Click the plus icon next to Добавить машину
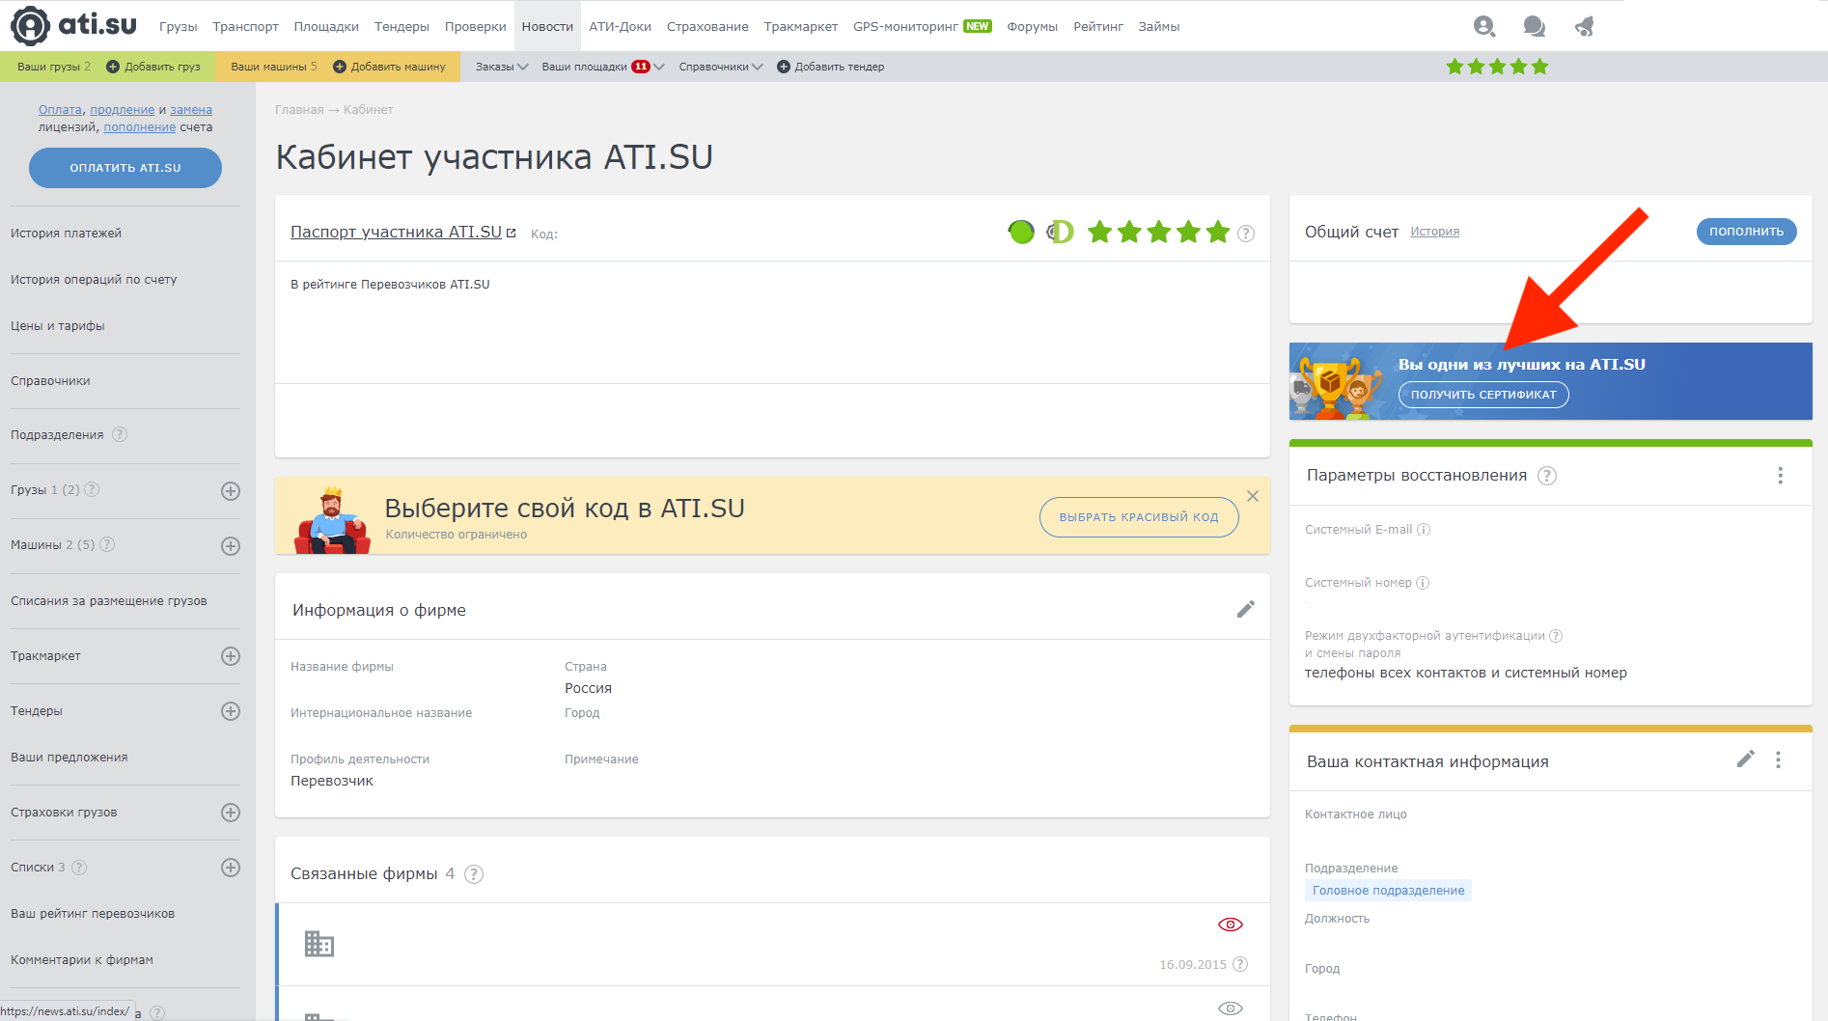This screenshot has height=1021, width=1828. tap(340, 67)
